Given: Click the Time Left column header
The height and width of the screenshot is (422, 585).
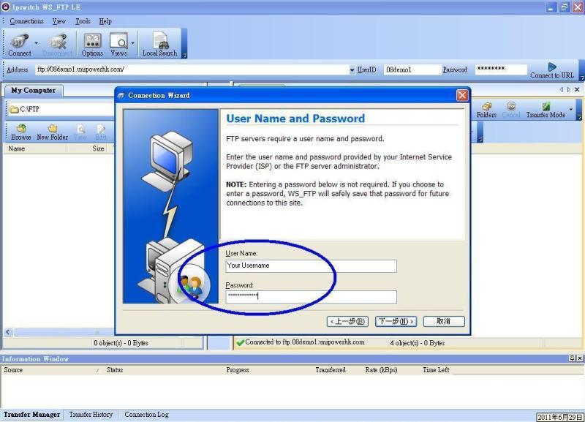Looking at the screenshot, I should [x=436, y=370].
